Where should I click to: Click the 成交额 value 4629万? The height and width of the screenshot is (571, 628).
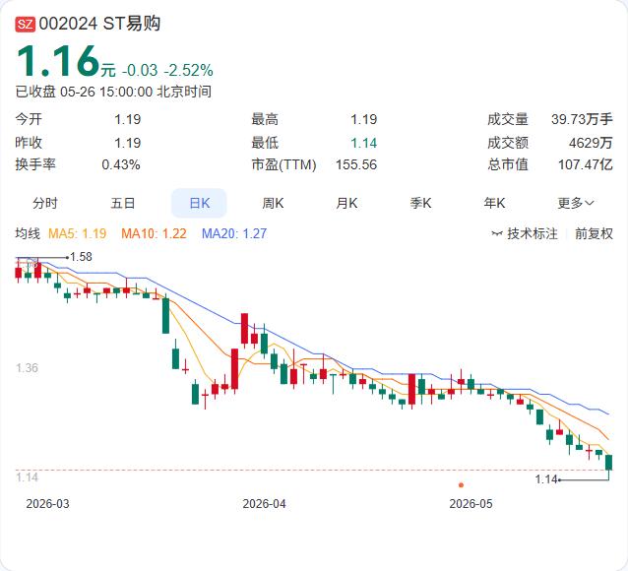[591, 142]
